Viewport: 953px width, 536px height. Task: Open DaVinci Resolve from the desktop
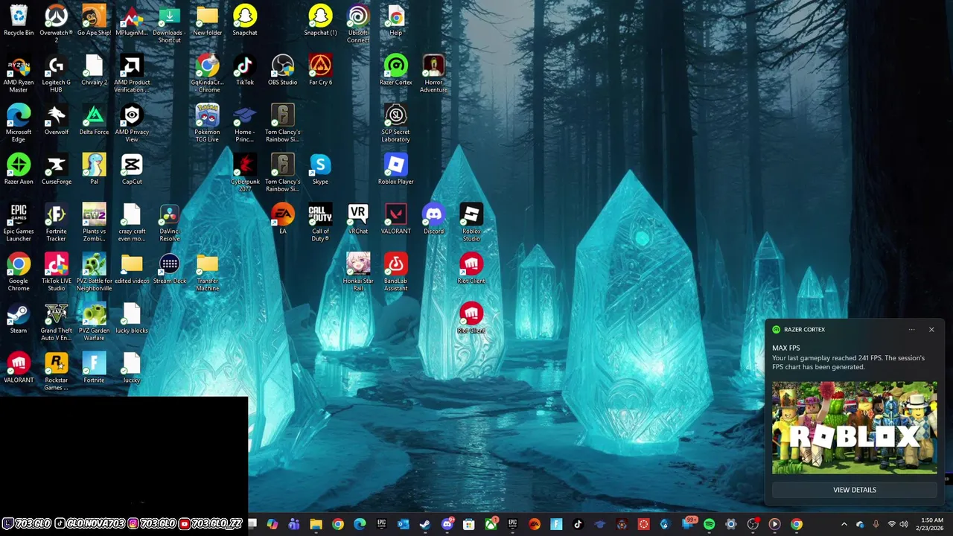[x=169, y=223]
